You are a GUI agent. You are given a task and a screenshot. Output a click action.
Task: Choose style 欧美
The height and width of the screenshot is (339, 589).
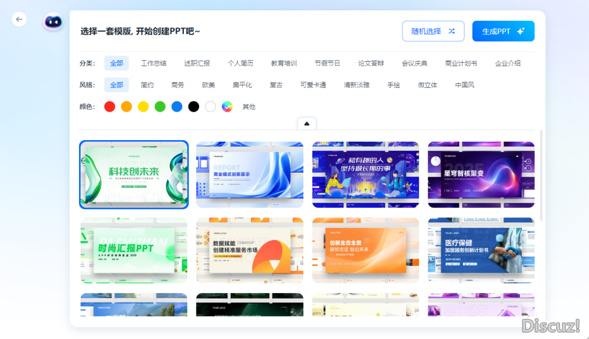coord(208,85)
